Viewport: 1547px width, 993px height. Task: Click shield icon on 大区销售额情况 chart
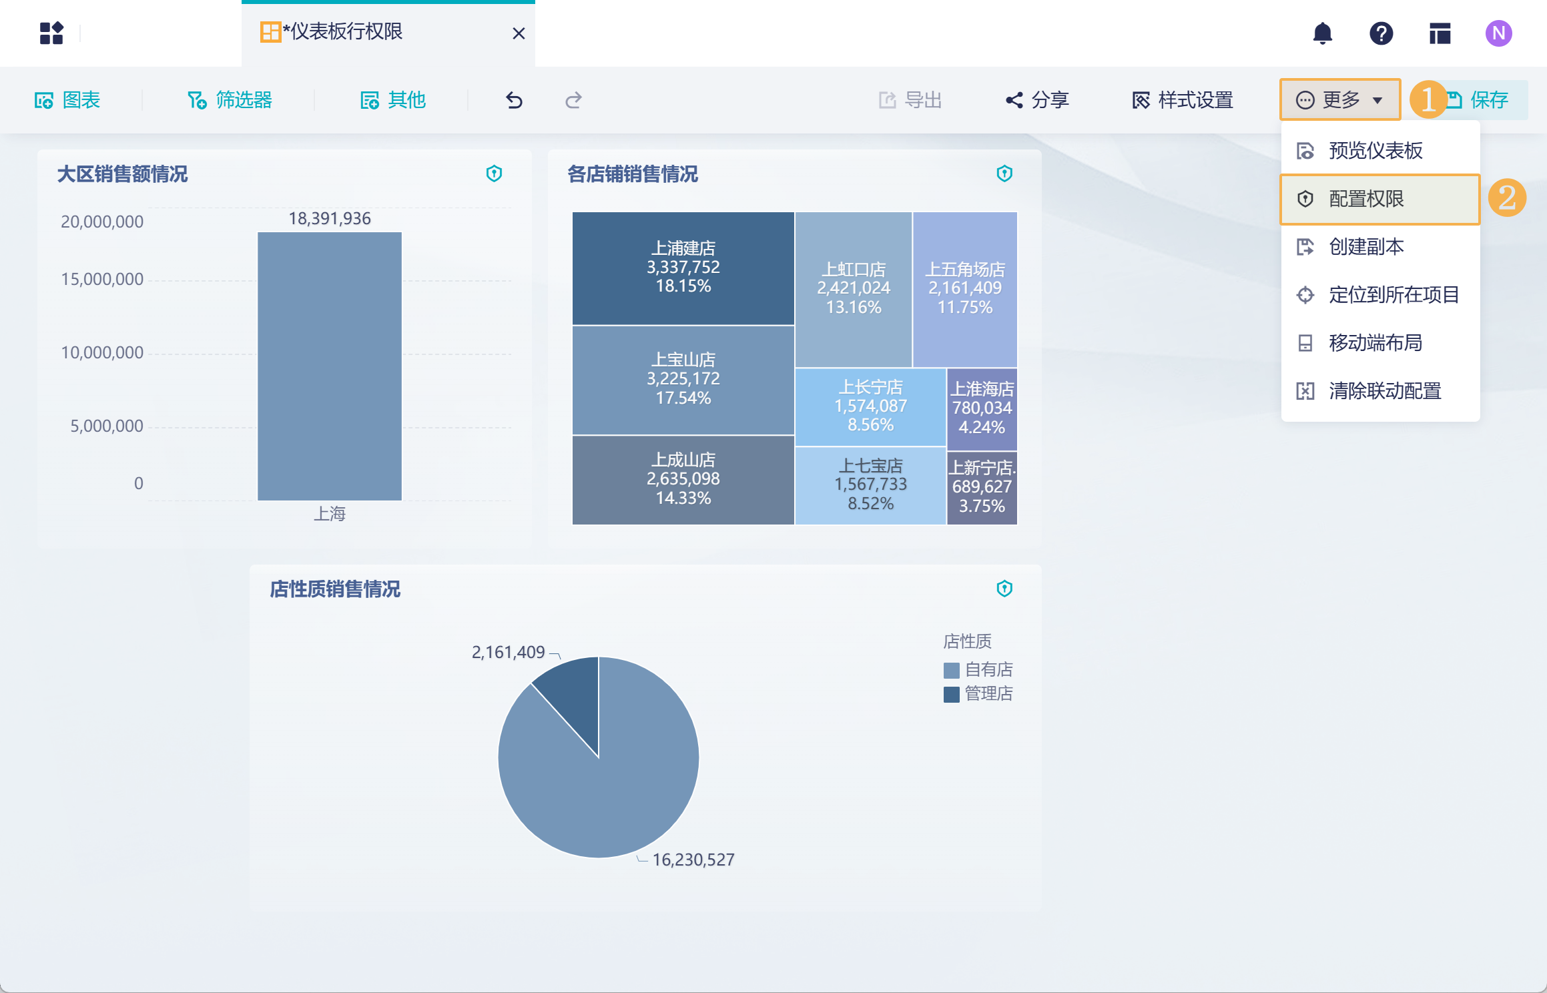494,174
